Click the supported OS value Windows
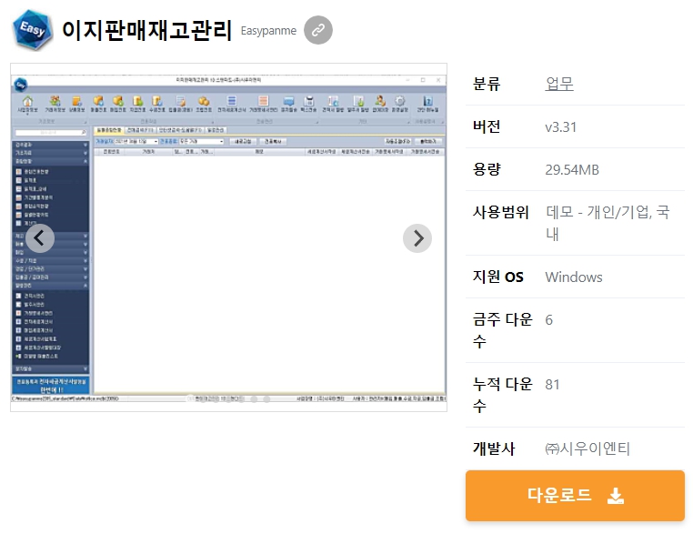 point(574,277)
